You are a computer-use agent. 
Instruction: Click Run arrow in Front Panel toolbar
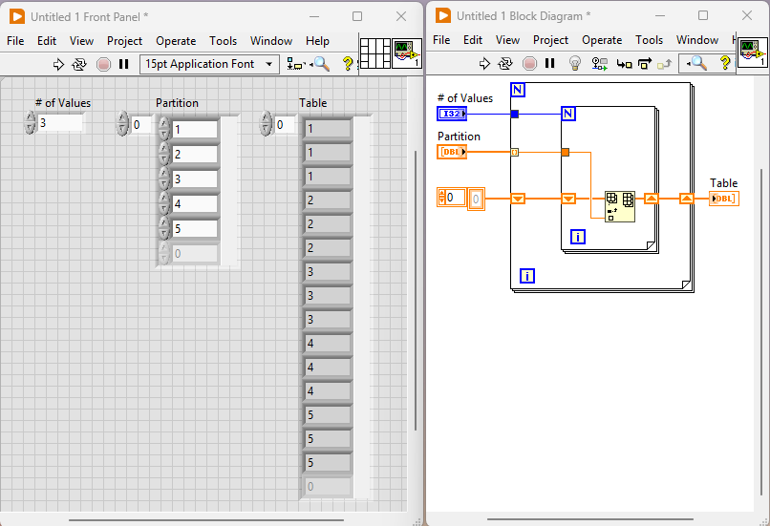click(58, 64)
